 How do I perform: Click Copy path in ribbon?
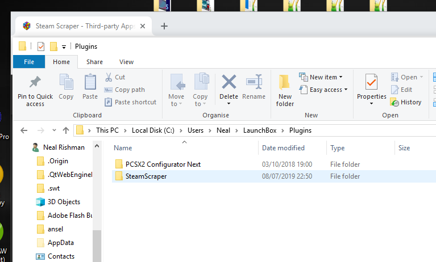[x=125, y=90]
